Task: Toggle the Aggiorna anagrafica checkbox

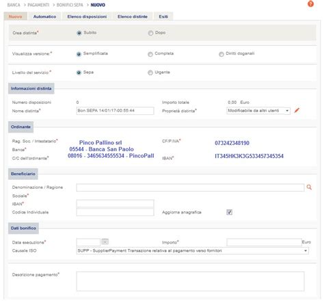Action: (229, 212)
